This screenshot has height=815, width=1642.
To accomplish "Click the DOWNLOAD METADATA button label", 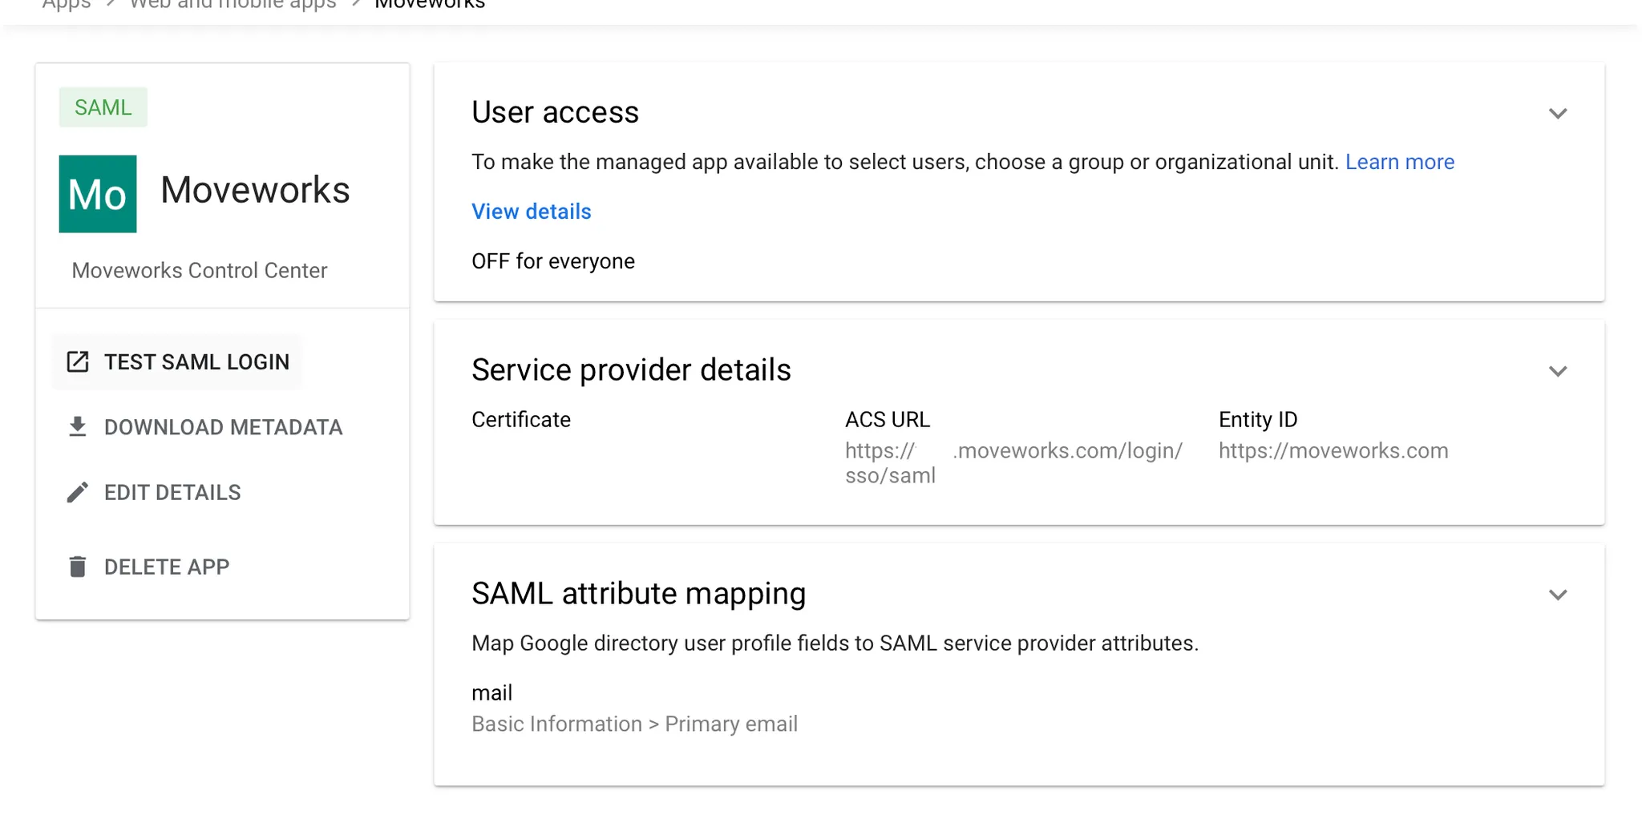I will coord(224,427).
